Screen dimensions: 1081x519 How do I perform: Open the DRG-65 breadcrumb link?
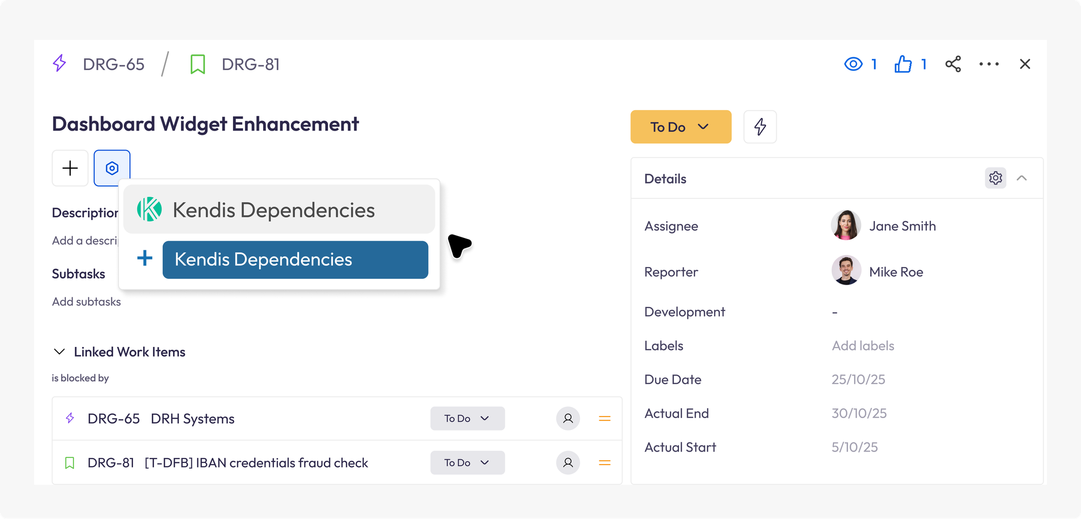click(114, 64)
